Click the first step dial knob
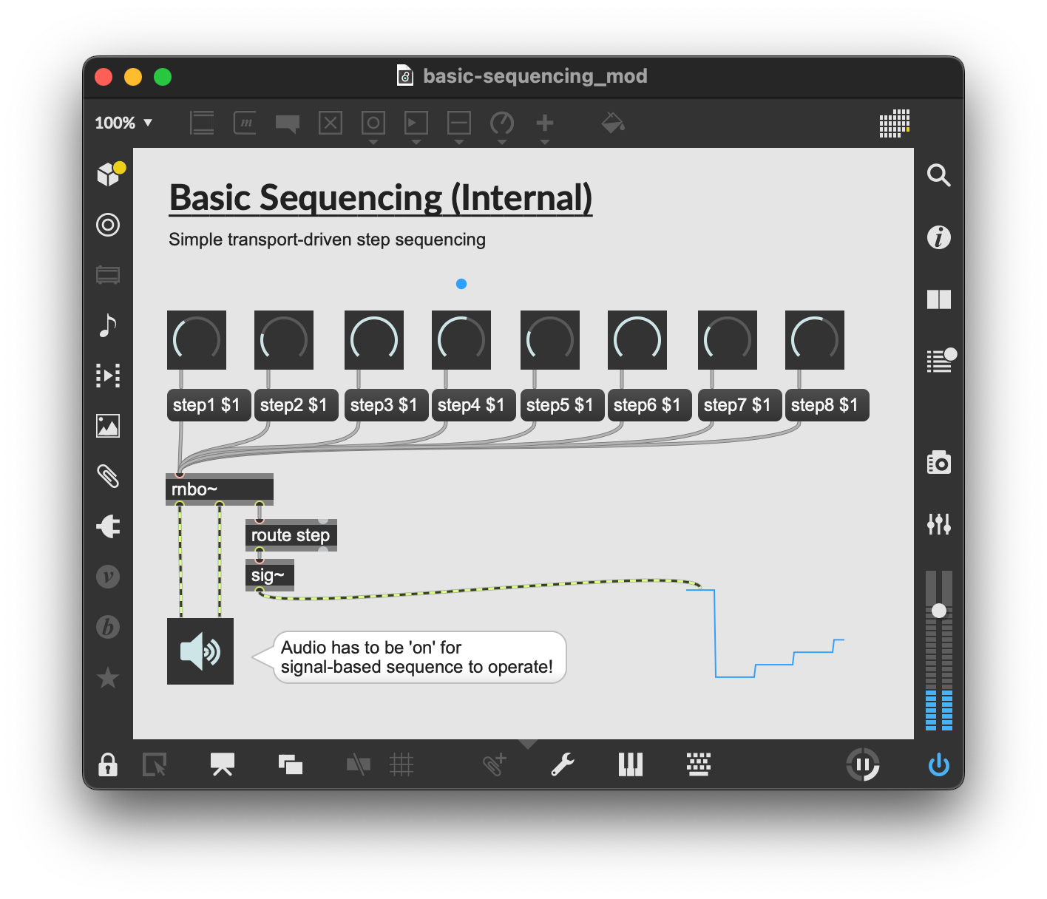The width and height of the screenshot is (1047, 899). 197,340
